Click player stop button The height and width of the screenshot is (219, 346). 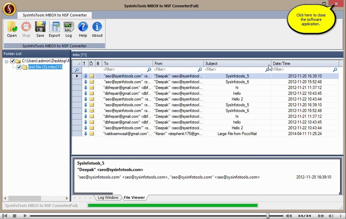point(15,216)
